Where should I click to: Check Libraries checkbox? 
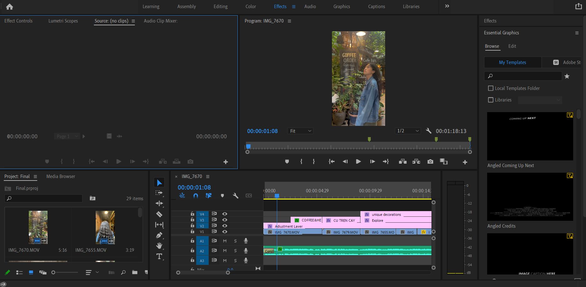coord(491,100)
